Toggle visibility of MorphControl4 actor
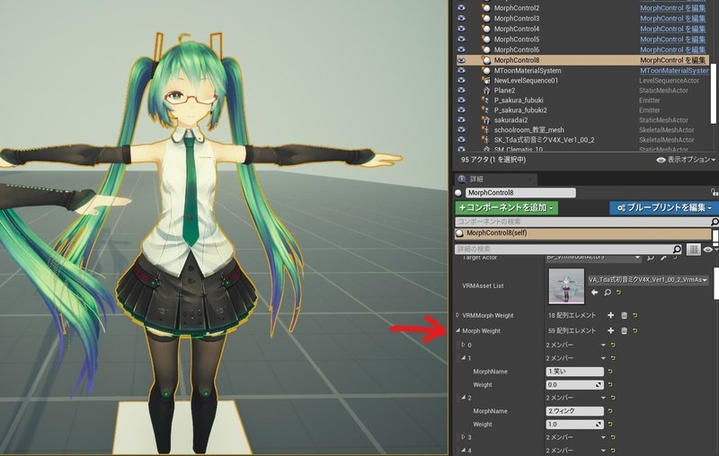The height and width of the screenshot is (456, 719). pyautogui.click(x=461, y=29)
